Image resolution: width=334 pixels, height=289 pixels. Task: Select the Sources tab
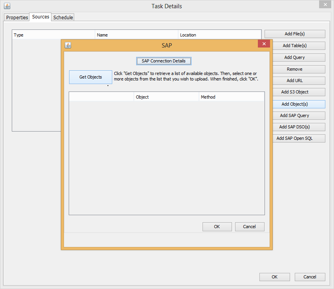(40, 17)
